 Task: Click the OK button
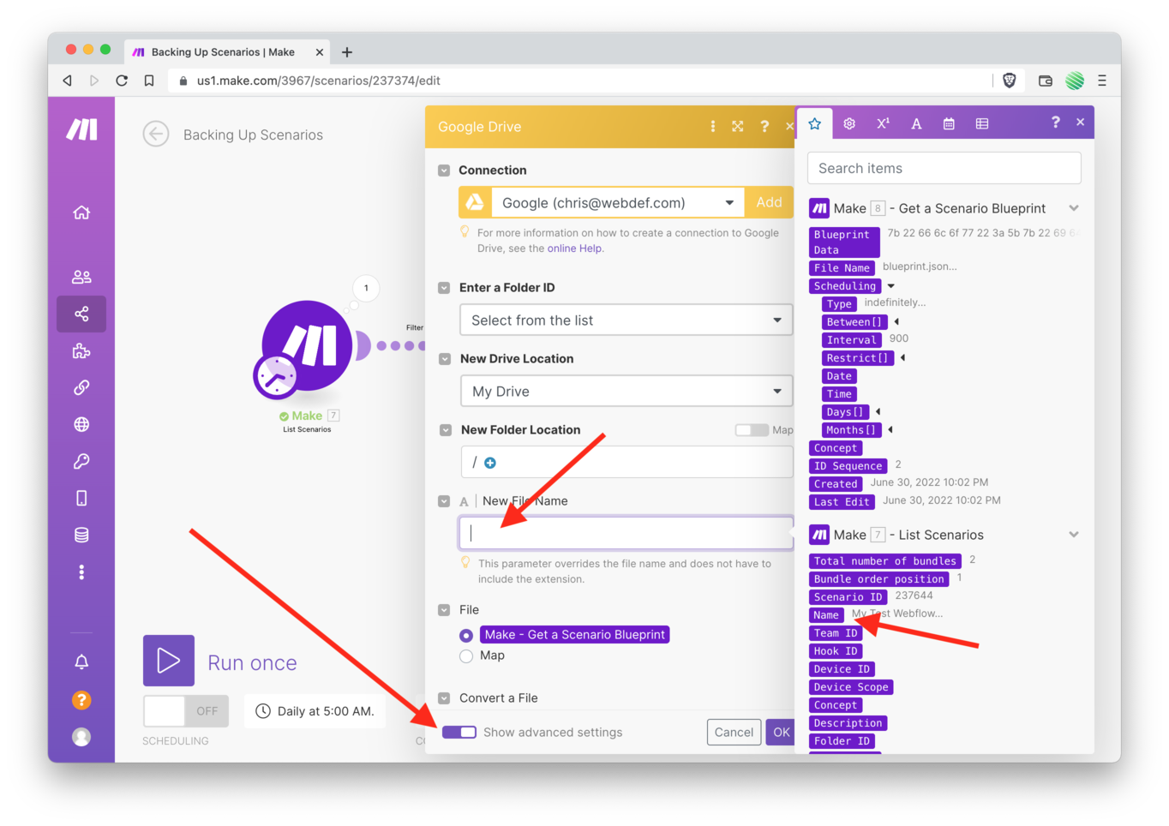(x=781, y=733)
